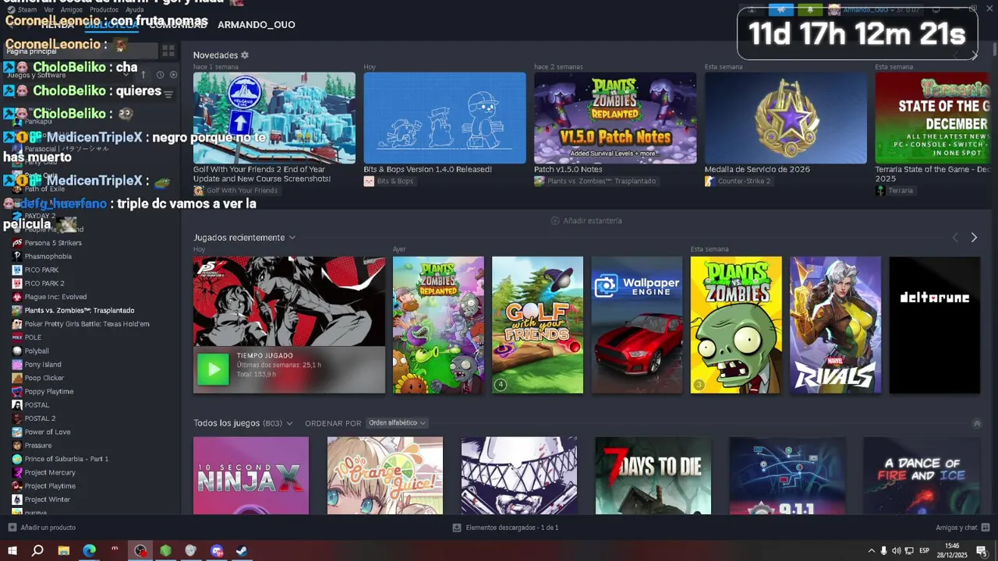Select Phasmophobia in the games list
The width and height of the screenshot is (998, 561).
pos(47,256)
